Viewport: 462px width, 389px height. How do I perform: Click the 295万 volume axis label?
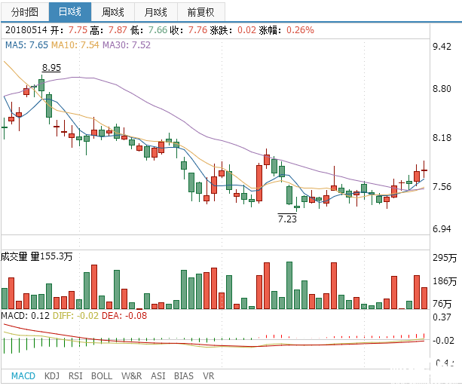(x=445, y=258)
